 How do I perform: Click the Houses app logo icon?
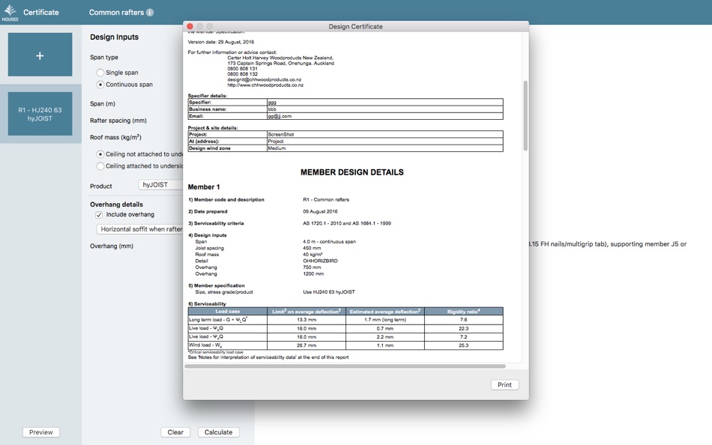point(10,12)
